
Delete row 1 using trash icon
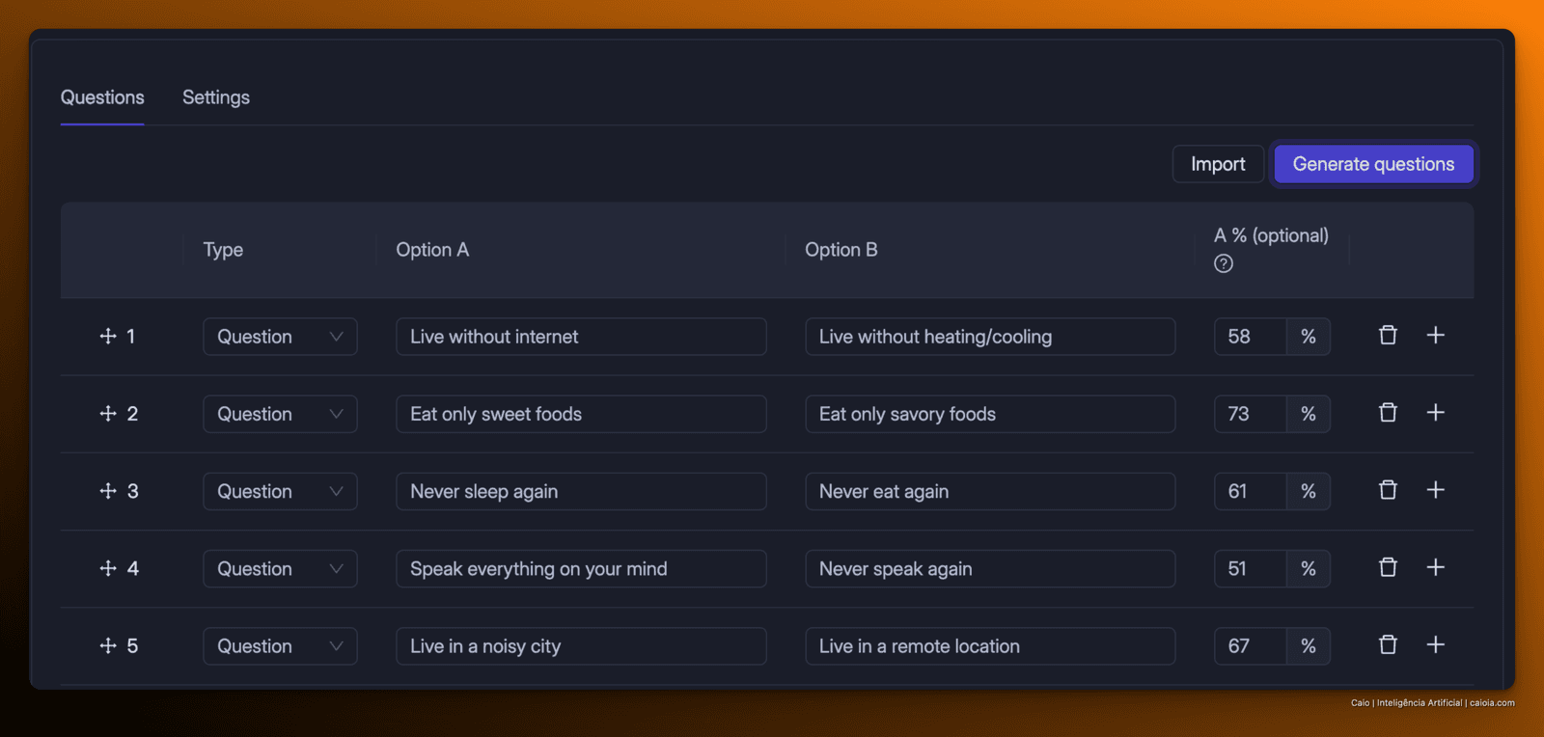[1388, 336]
